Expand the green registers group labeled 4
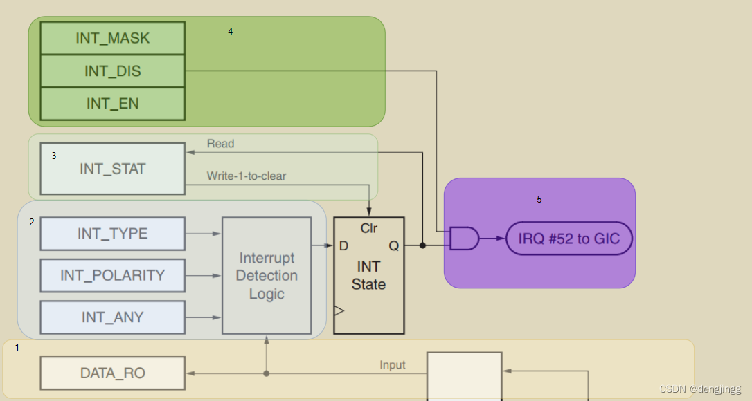This screenshot has height=401, width=752. coord(230,31)
